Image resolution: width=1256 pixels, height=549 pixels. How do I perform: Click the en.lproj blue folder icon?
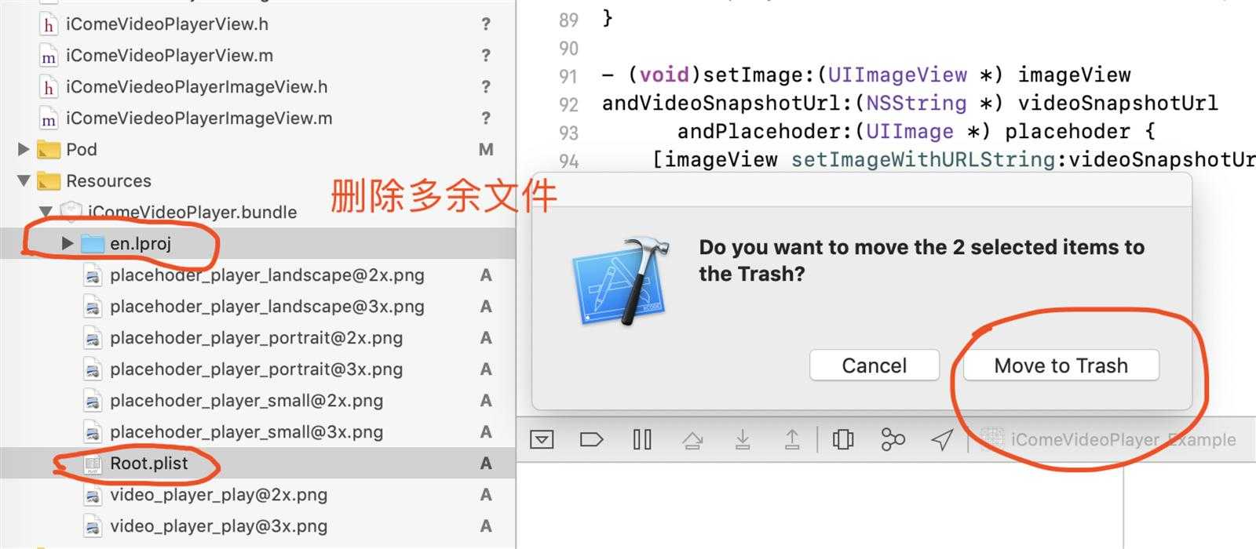pos(93,244)
